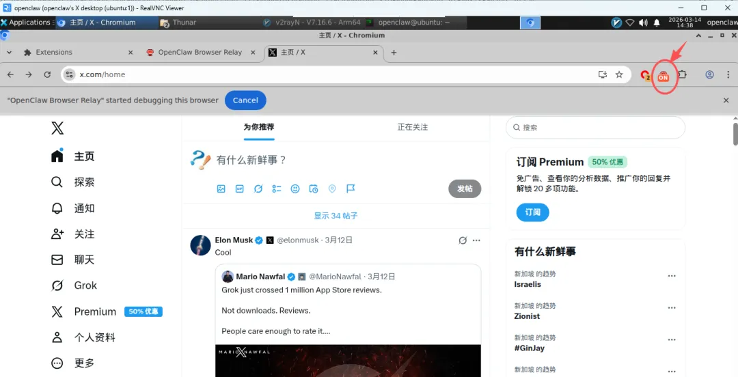Add a GIF to the post
Viewport: 738px width, 377px height.
tap(240, 188)
